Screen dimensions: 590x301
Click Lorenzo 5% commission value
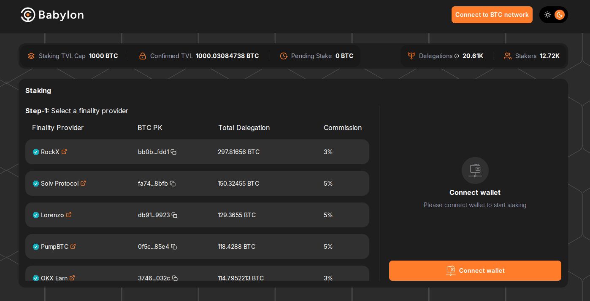[328, 215]
